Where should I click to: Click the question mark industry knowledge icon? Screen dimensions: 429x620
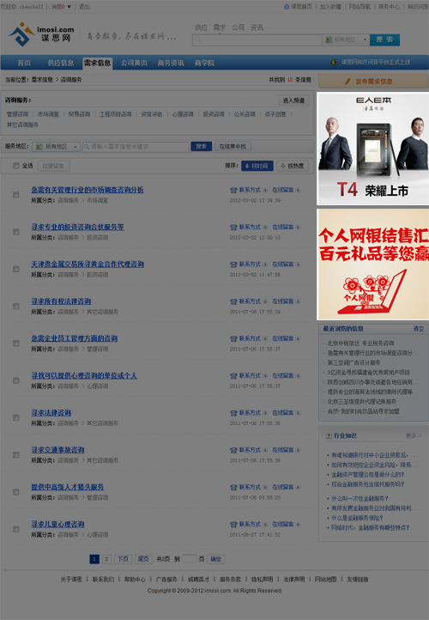329,435
